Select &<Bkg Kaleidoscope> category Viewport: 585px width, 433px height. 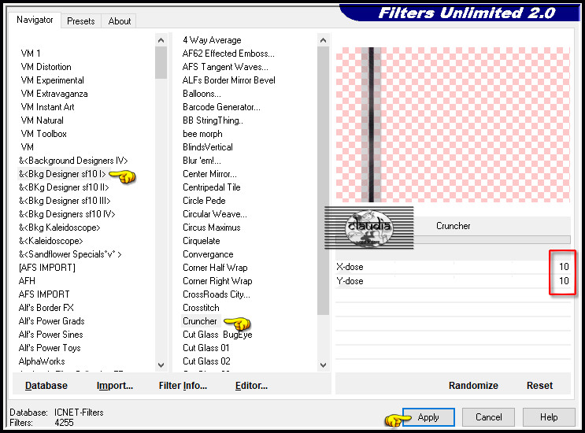click(60, 228)
